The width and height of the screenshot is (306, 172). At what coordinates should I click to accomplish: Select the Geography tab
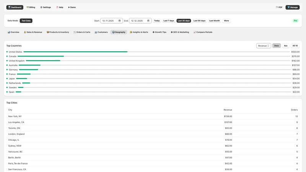[119, 32]
